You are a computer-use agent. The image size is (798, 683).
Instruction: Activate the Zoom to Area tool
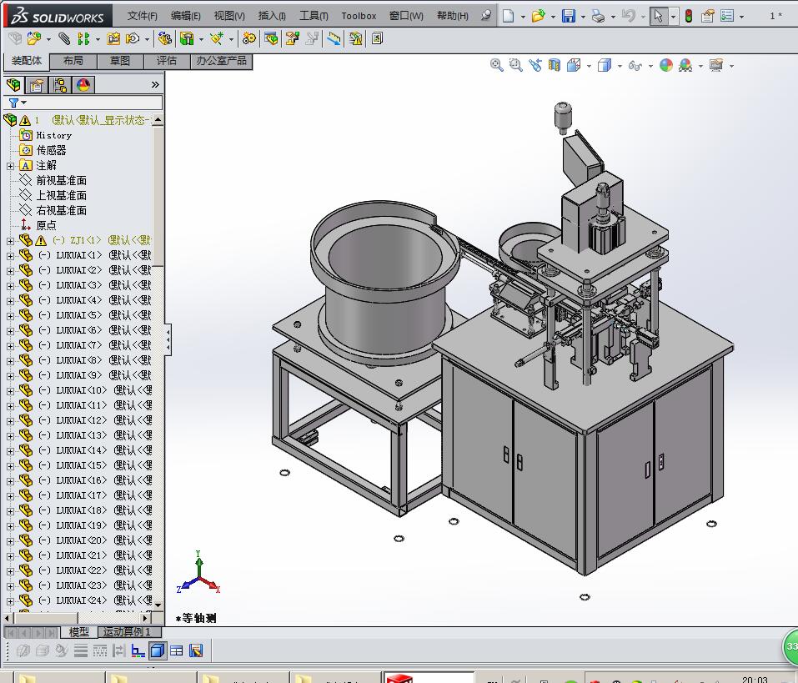point(514,64)
